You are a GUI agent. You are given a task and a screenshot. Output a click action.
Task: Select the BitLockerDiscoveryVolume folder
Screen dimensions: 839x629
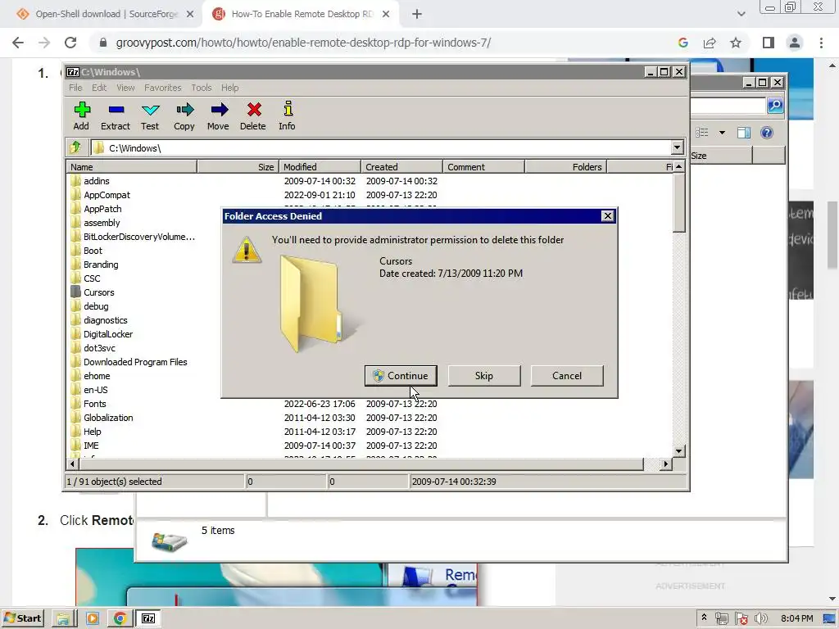click(139, 237)
